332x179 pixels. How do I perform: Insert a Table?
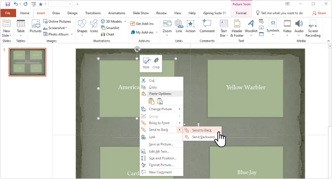click(x=21, y=28)
